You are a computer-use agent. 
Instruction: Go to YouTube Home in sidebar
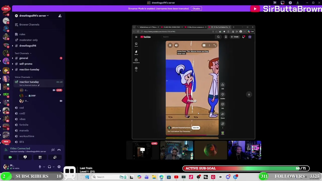pyautogui.click(x=136, y=44)
